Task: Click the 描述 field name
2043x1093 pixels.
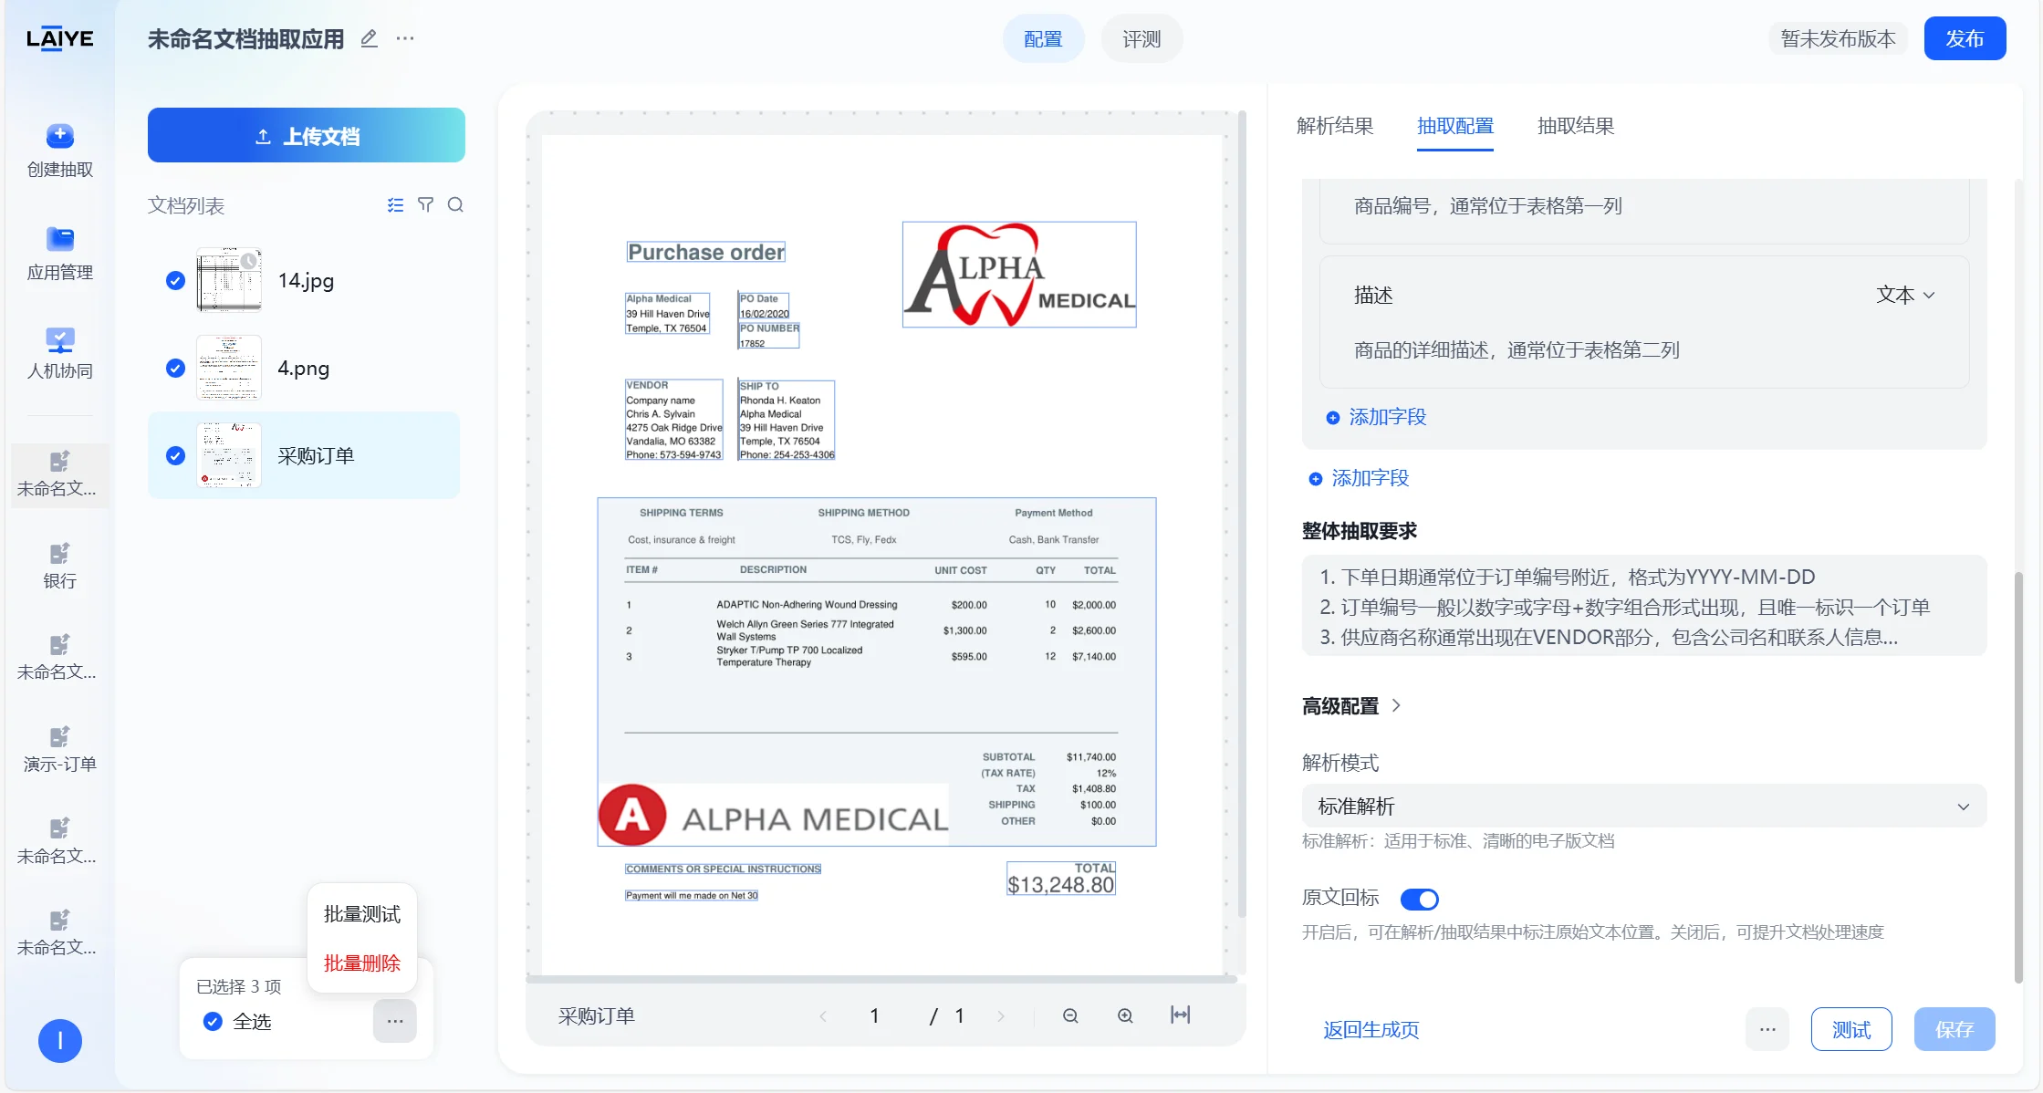Action: [1373, 296]
